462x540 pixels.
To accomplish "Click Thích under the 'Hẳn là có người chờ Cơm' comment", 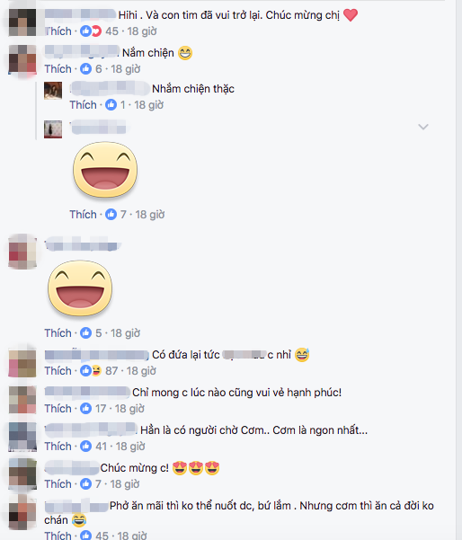I will coord(58,447).
